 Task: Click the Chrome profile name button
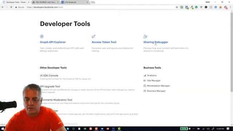click(x=208, y=2)
